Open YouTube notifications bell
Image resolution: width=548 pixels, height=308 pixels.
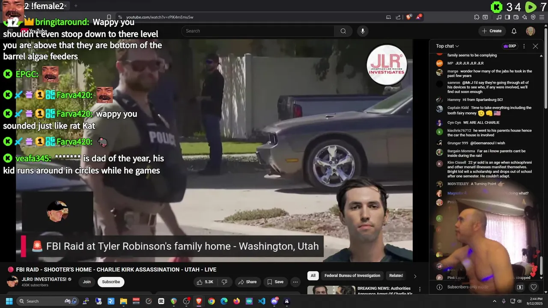[514, 31]
